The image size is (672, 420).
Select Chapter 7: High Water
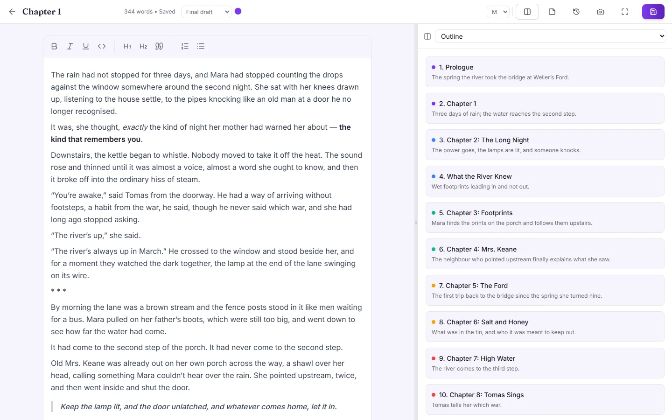(x=545, y=363)
